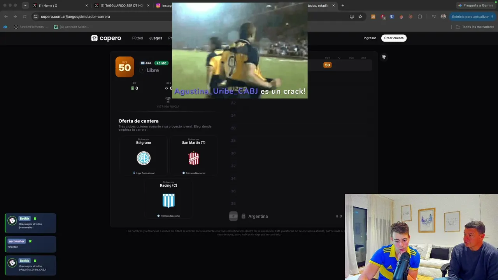The image size is (498, 280).
Task: Click the follower alert video overlay
Action: point(240,50)
